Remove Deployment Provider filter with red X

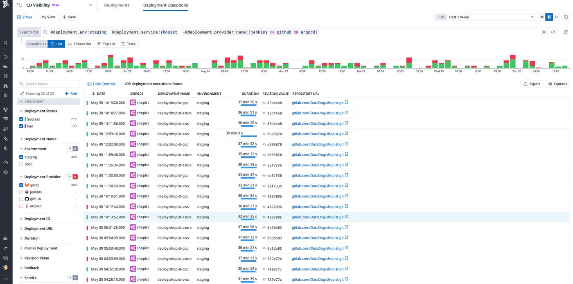[x=75, y=177]
